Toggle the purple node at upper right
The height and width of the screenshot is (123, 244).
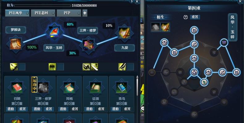pyautogui.click(x=224, y=42)
